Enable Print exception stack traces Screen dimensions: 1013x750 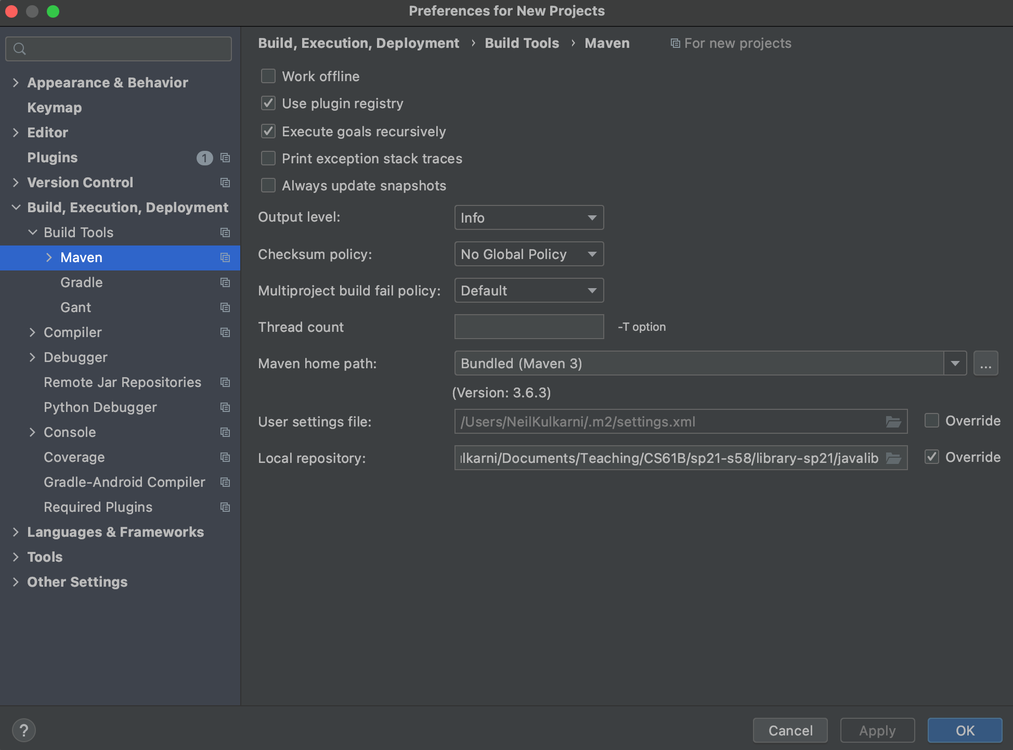click(x=268, y=158)
